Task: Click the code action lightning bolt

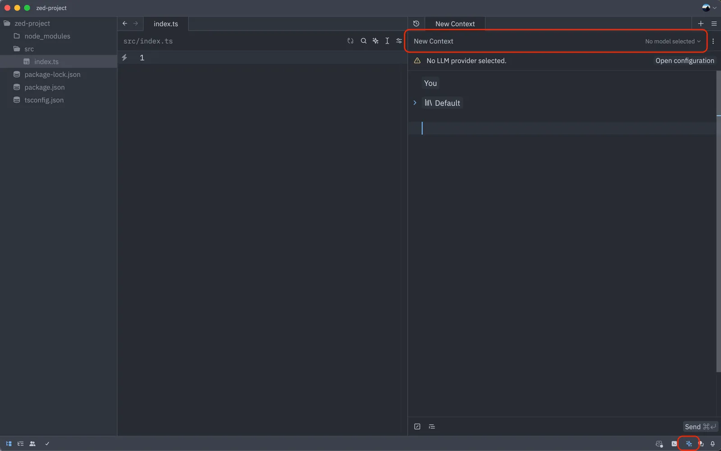Action: 124,58
